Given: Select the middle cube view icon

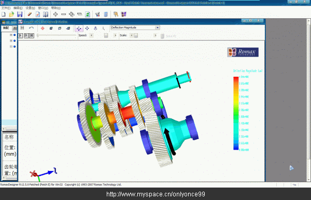Looking at the screenshot, I should (x=60, y=28).
